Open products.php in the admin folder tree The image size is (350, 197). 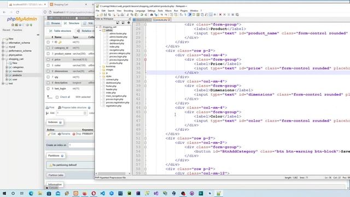pyautogui.click(x=115, y=63)
